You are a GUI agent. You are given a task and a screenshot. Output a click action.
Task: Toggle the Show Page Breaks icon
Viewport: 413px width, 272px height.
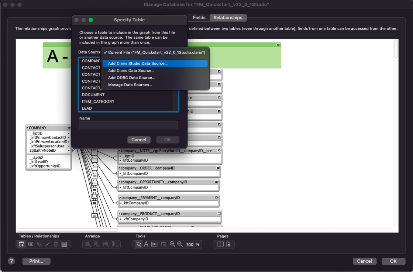220,244
